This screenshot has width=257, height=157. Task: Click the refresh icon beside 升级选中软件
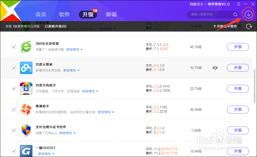tap(249, 26)
